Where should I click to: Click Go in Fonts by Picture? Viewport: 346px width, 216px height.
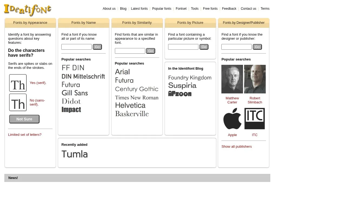click(x=204, y=47)
